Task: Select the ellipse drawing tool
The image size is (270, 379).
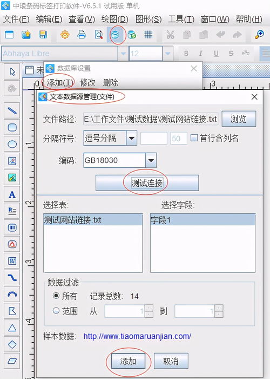Action: click(x=12, y=145)
